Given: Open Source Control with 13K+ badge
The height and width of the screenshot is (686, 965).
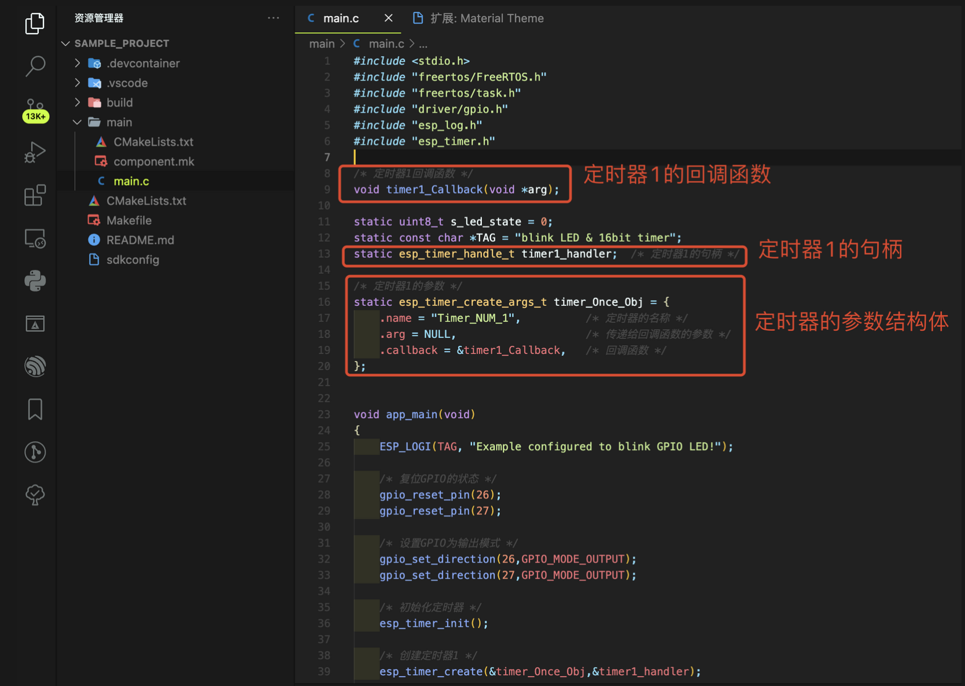Looking at the screenshot, I should point(35,110).
